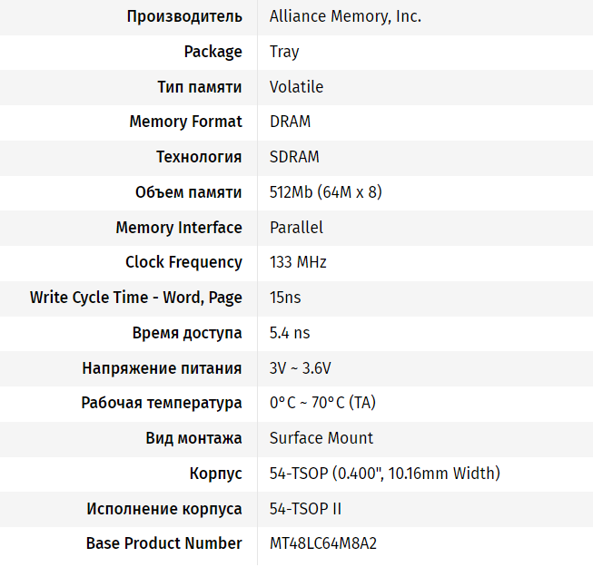Click the 0°C ~ 70°C (TA) temperature value
The height and width of the screenshot is (567, 593).
tap(322, 403)
